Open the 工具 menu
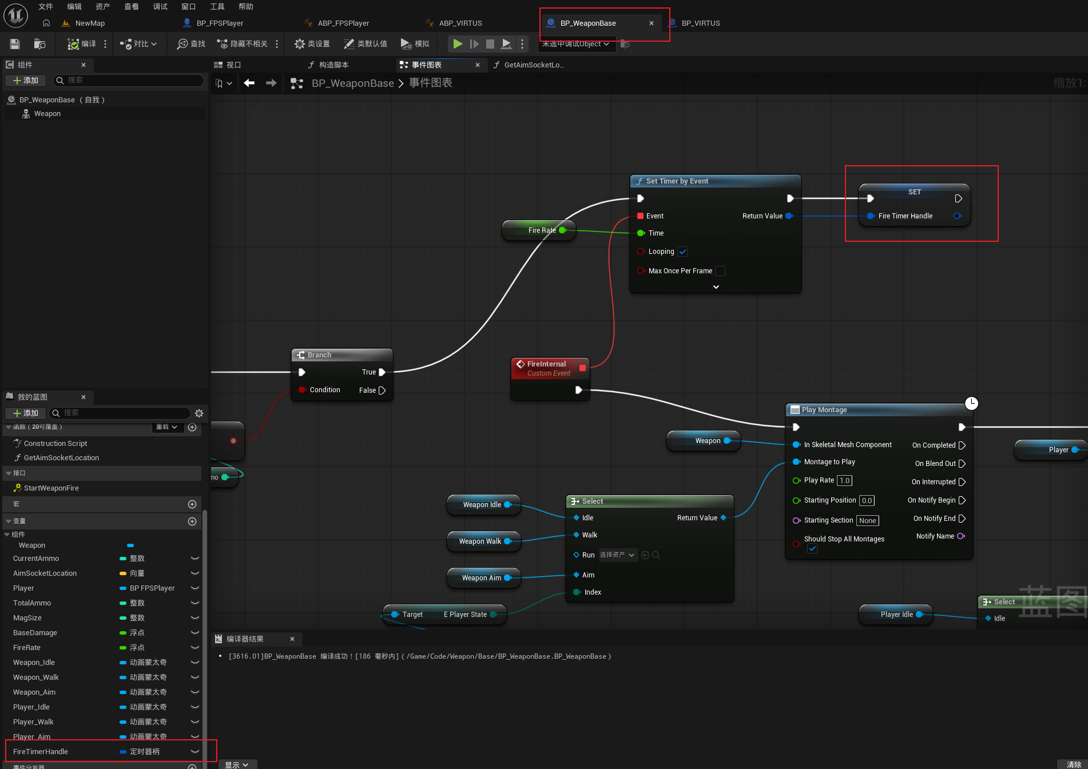 coord(217,6)
